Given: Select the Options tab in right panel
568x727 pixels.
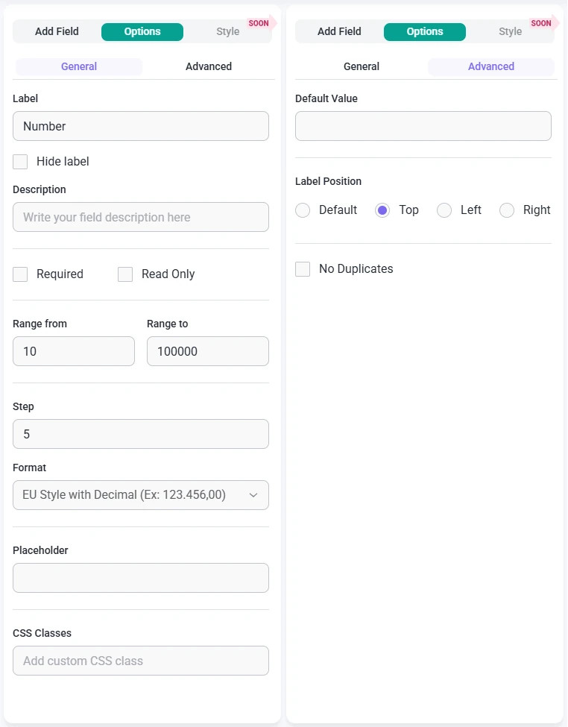Looking at the screenshot, I should tap(424, 31).
